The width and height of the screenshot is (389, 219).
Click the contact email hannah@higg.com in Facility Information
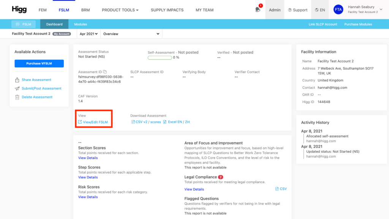pos(332,88)
